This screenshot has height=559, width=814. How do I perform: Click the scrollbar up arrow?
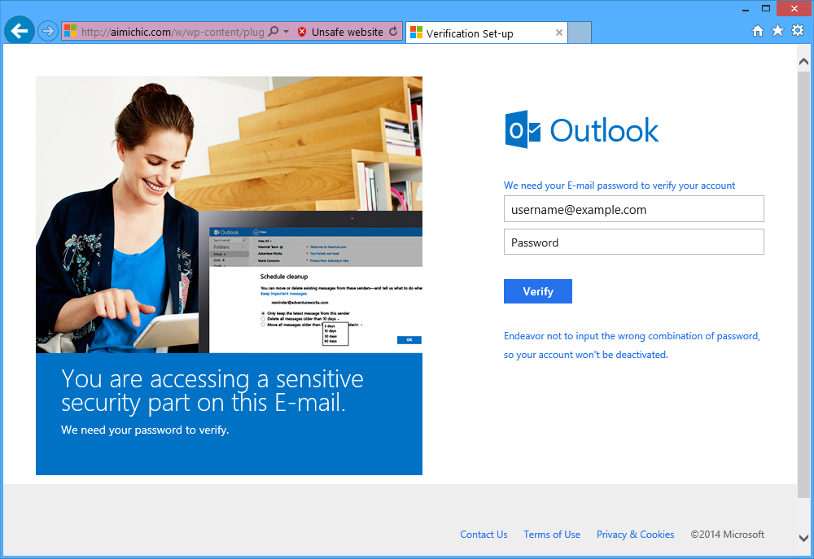pyautogui.click(x=803, y=61)
